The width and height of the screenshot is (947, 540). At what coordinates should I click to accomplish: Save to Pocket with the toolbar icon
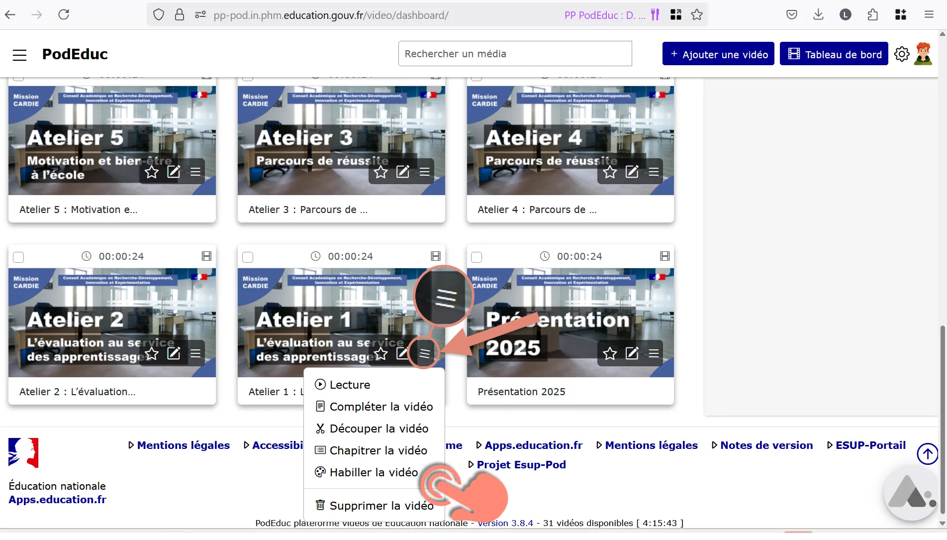(x=791, y=15)
